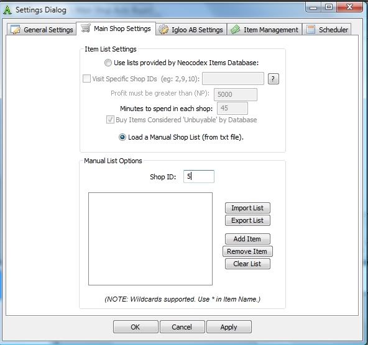Open the question mark help button
The height and width of the screenshot is (345, 368).
click(273, 79)
